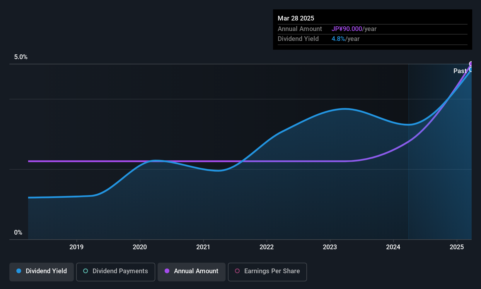
Task: Jump to the 2022 axis label
Action: [267, 247]
